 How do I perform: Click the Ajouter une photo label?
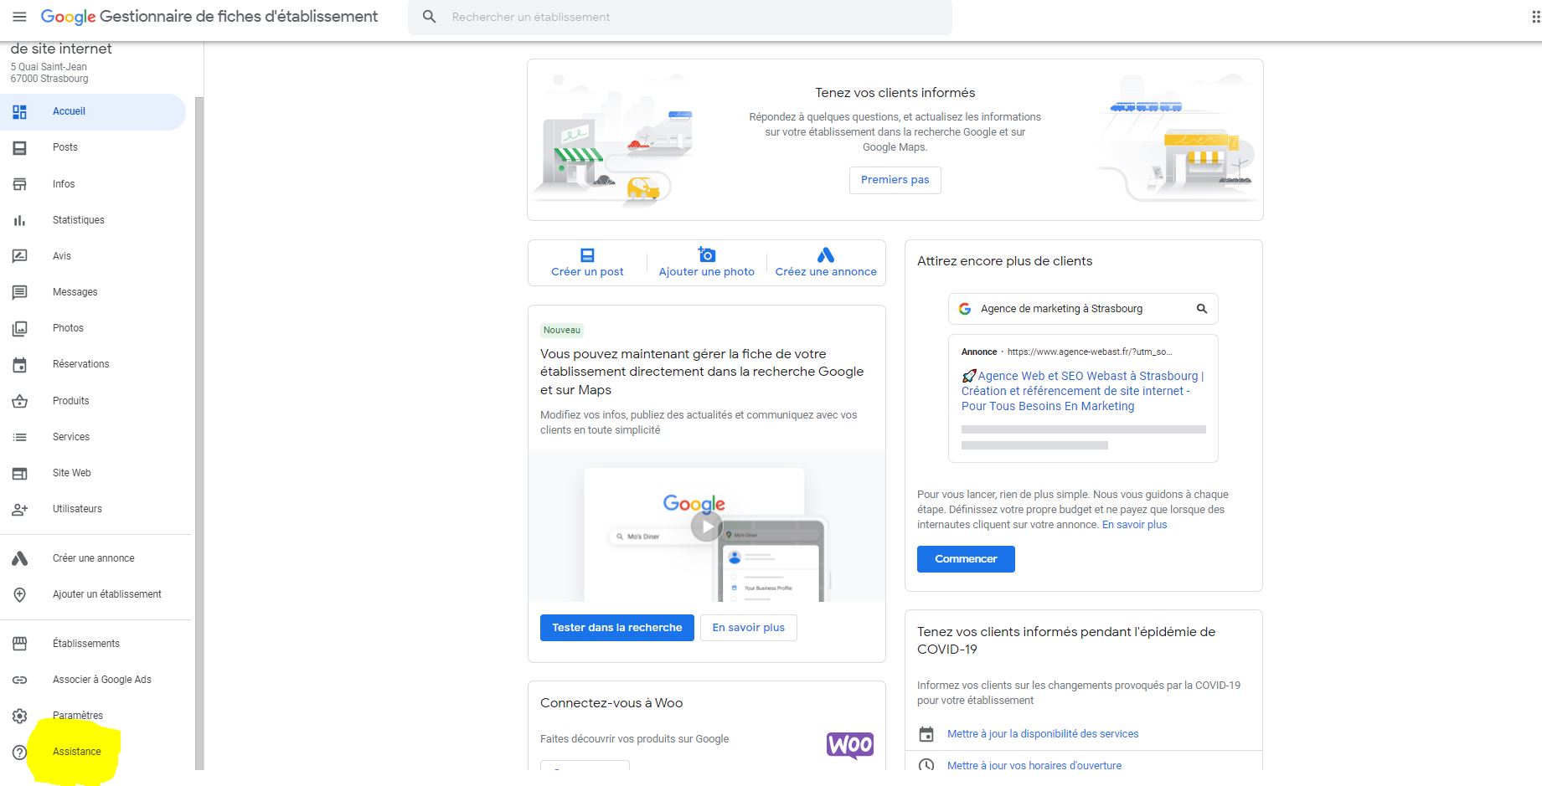coord(707,272)
